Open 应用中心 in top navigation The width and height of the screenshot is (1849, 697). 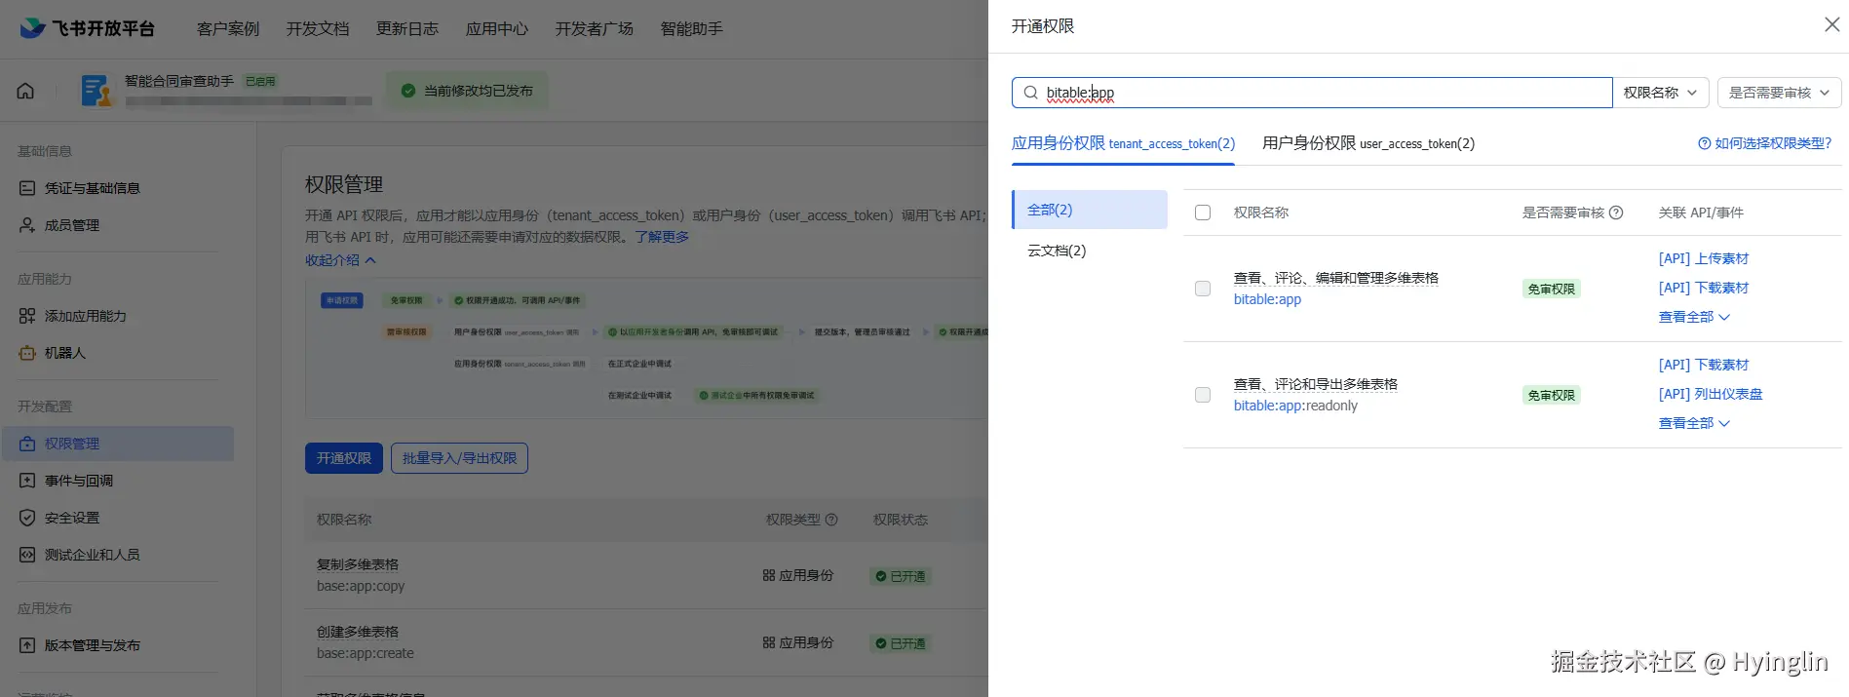(497, 28)
